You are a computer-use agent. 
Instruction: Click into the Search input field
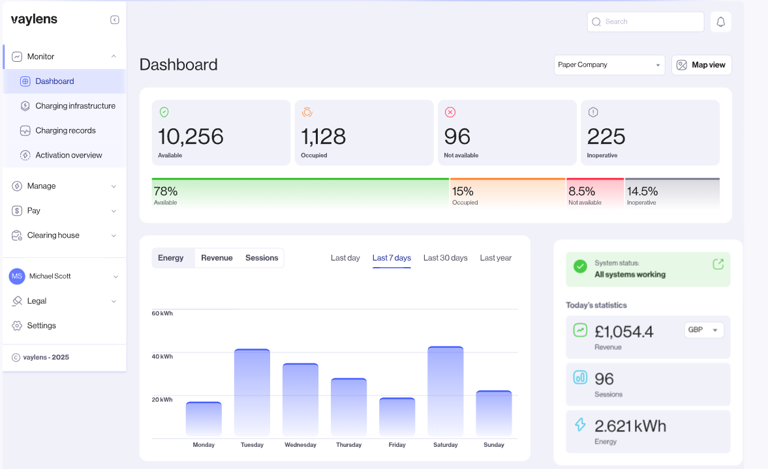point(645,21)
